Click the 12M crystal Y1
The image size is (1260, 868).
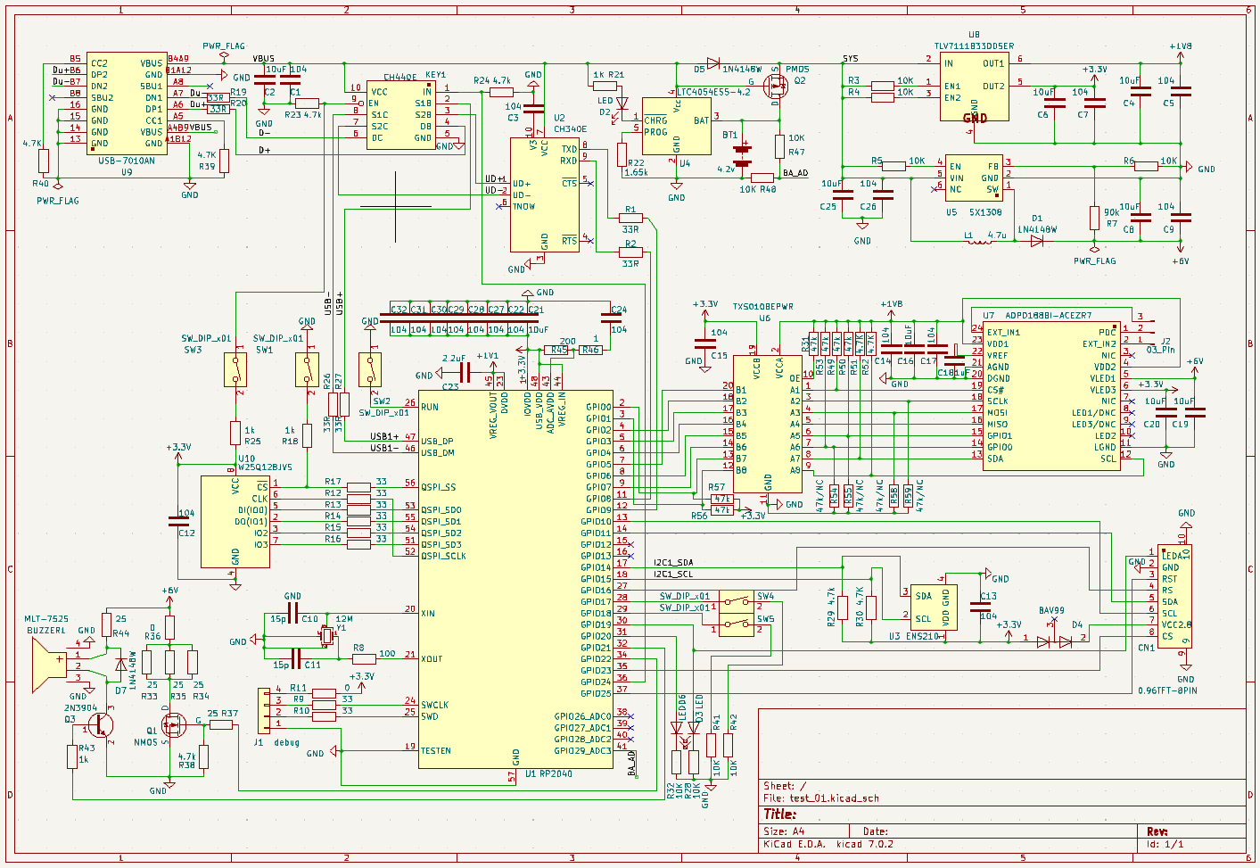click(x=326, y=636)
